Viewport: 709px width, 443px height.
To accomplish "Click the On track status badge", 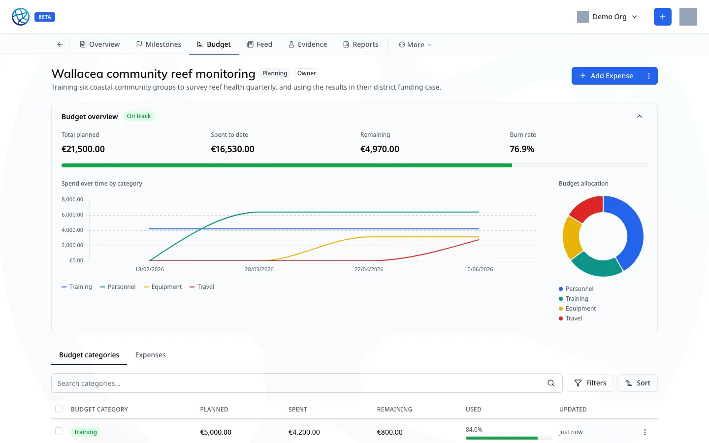I will 139,116.
